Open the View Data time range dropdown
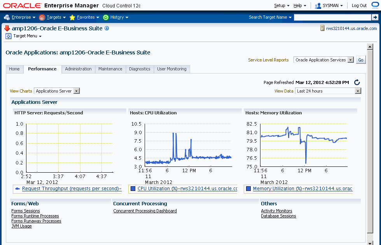 pyautogui.click(x=328, y=91)
